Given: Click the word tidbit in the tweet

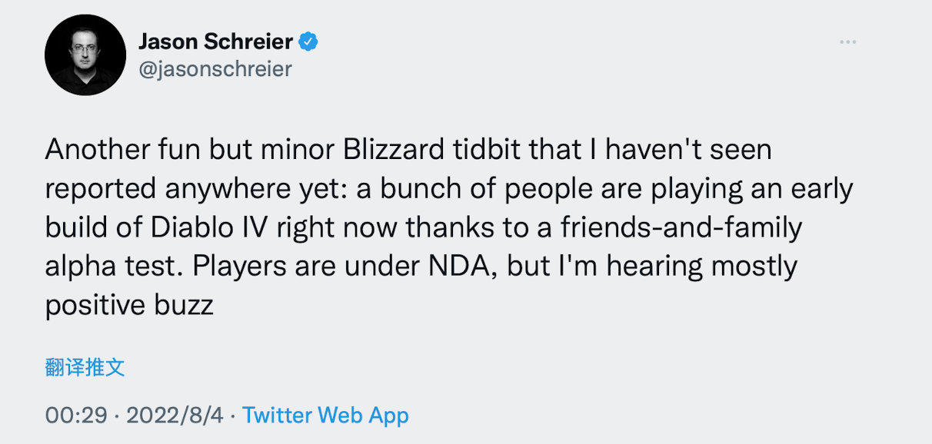Looking at the screenshot, I should [486, 149].
